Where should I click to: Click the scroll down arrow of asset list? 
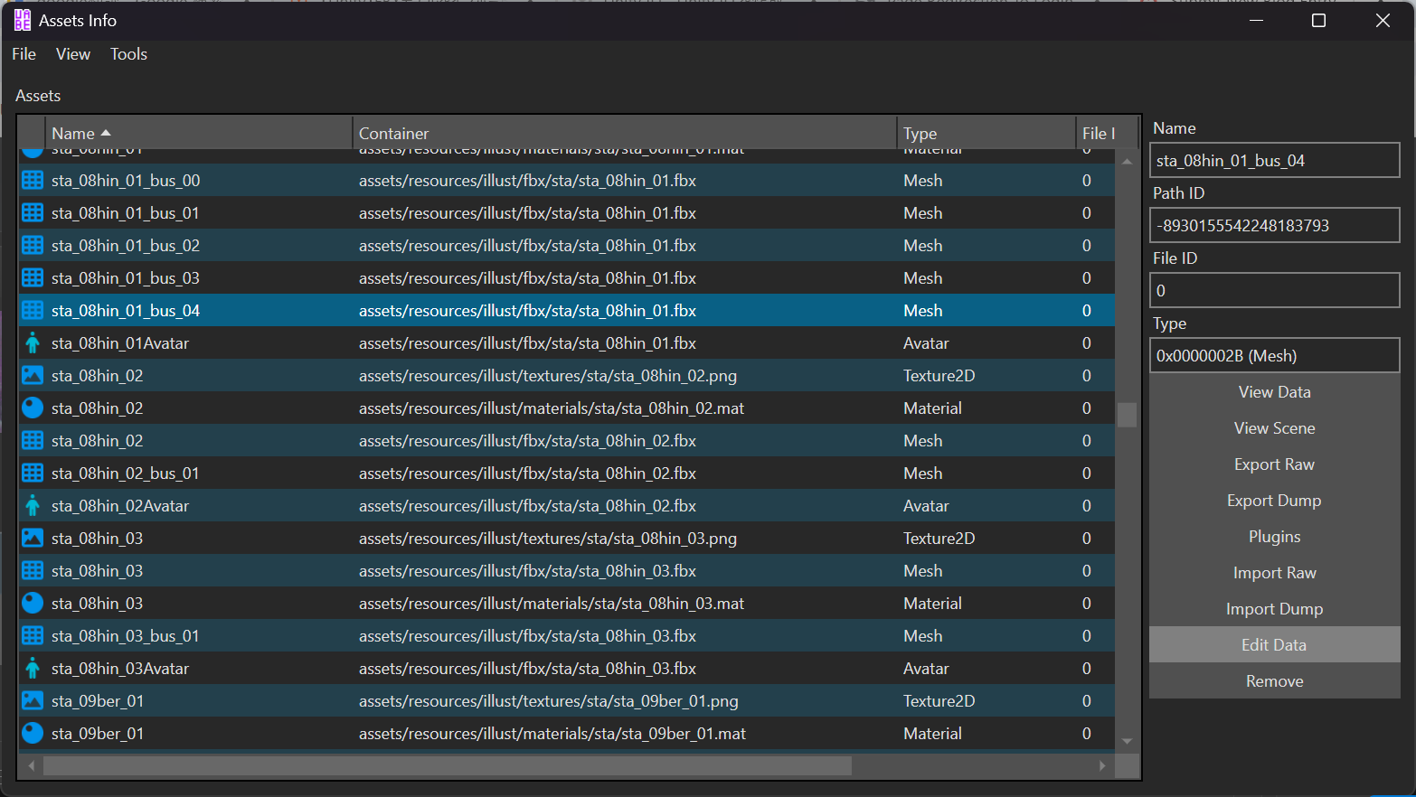[x=1127, y=741]
